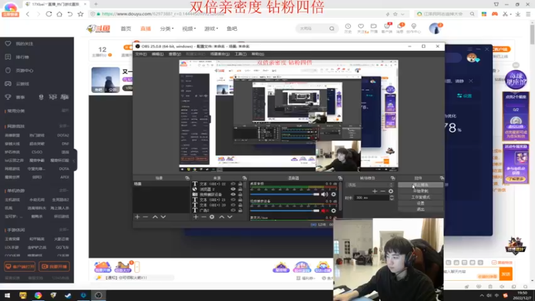Image resolution: width=535 pixels, height=301 pixels.
Task: Switch to OBS via taskbar icon
Action: tap(98, 295)
